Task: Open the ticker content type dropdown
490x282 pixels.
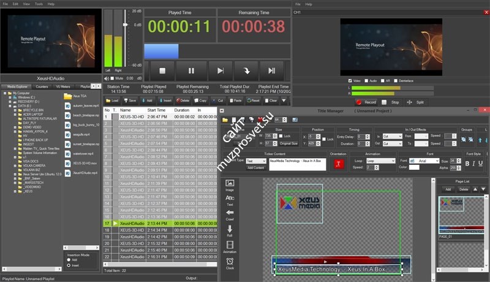Action: tap(256, 161)
